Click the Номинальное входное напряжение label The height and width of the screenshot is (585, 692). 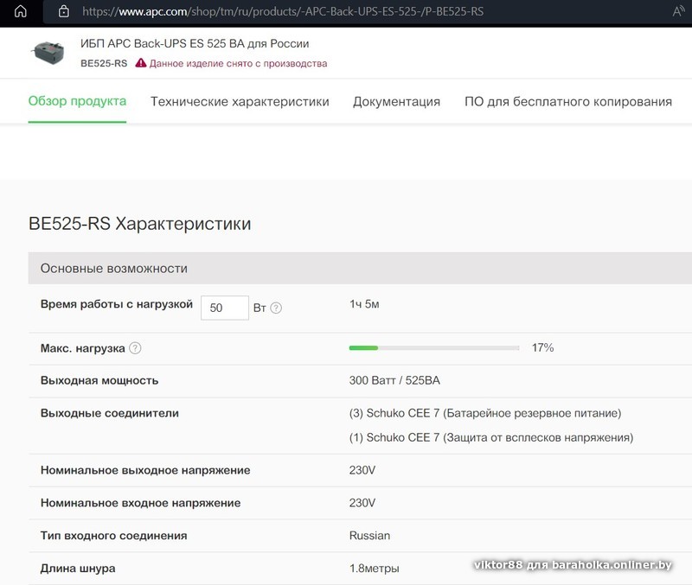pos(140,503)
